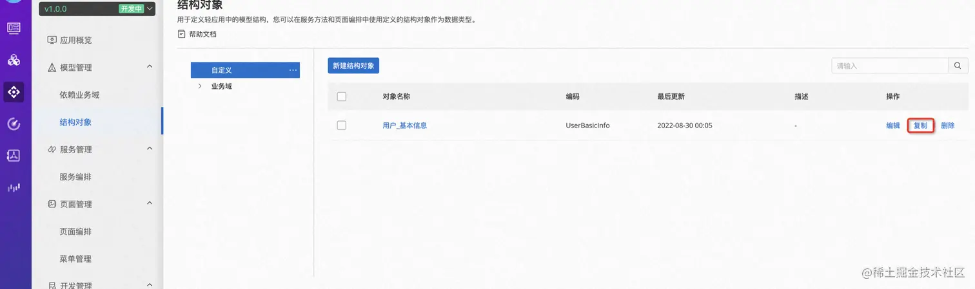Click the 开发中 status badge
The height and width of the screenshot is (289, 975).
132,9
